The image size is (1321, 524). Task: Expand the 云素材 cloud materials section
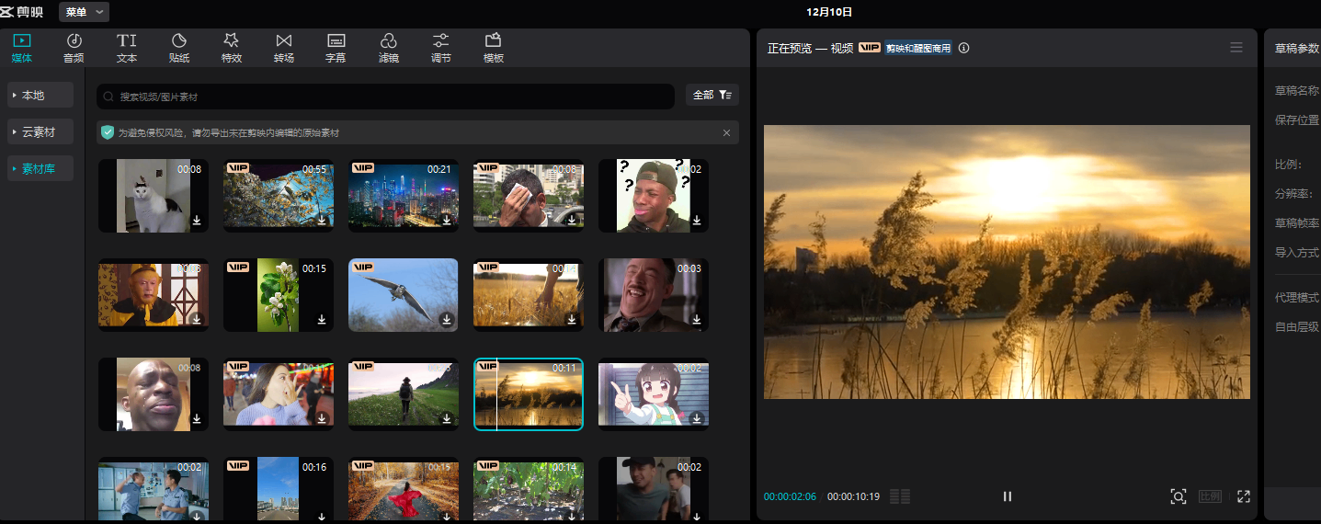(40, 132)
